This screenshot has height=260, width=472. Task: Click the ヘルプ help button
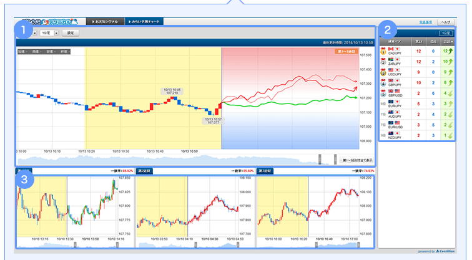[448, 21]
